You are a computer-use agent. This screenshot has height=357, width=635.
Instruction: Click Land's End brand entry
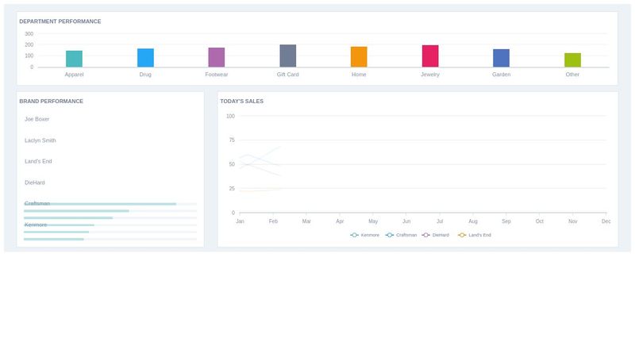(x=38, y=161)
